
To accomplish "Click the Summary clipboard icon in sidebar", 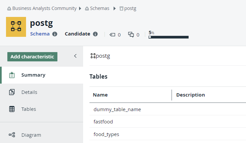I will [x=12, y=75].
